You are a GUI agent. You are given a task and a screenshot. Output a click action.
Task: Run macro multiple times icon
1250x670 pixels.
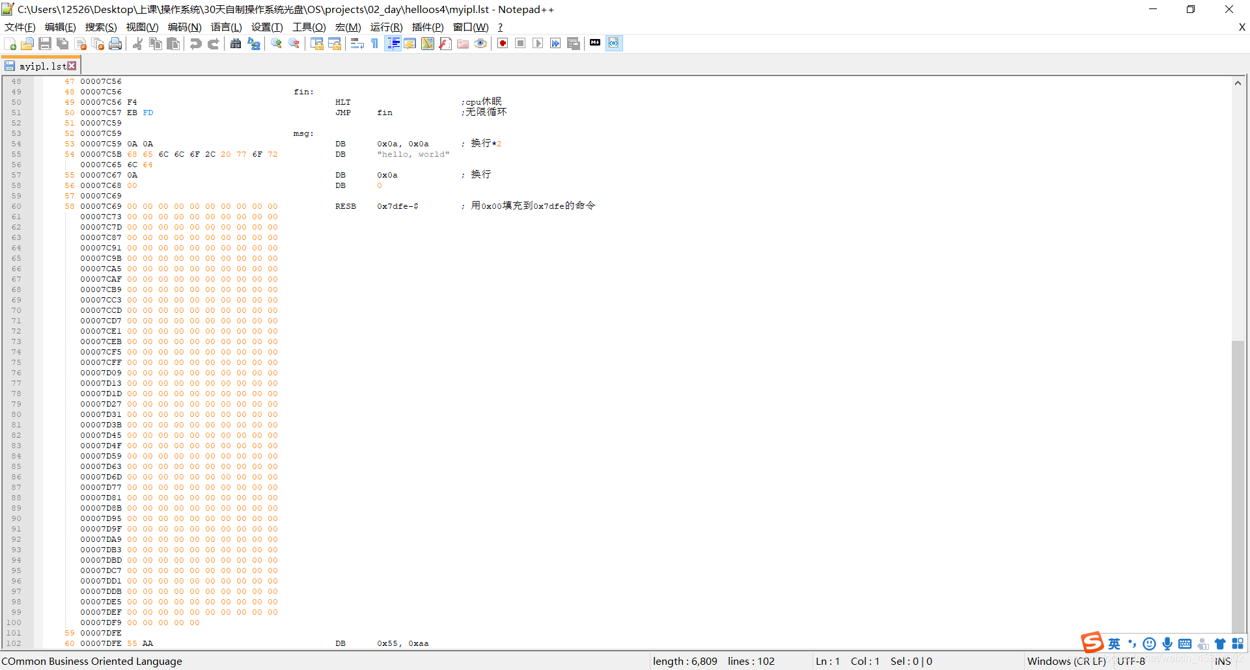[x=555, y=44]
